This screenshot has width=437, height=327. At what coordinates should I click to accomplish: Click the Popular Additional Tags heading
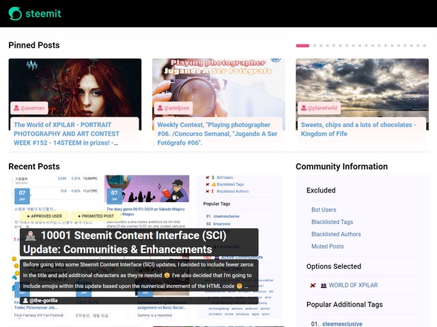point(344,304)
